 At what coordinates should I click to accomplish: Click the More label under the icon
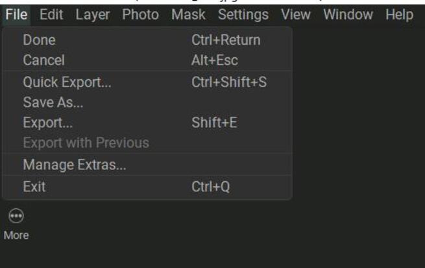(x=16, y=236)
